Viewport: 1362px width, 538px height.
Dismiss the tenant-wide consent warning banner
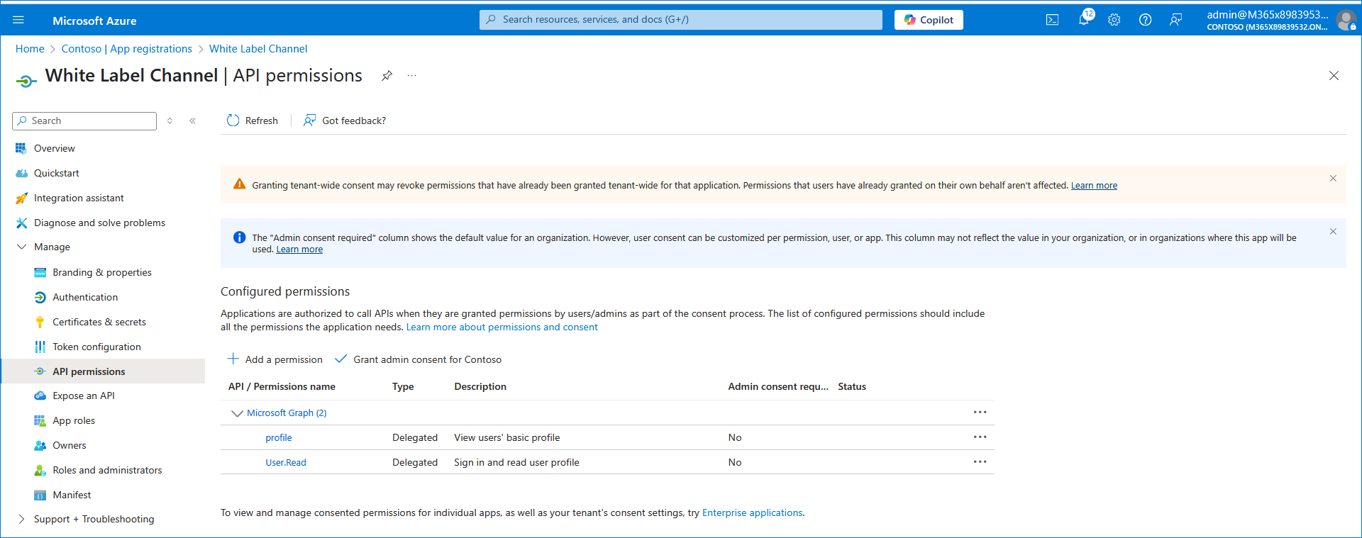coord(1332,179)
